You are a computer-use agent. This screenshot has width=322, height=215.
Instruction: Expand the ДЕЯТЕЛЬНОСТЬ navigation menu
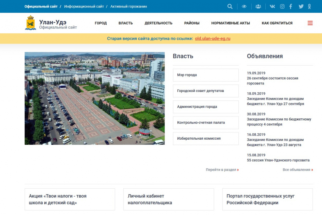pyautogui.click(x=158, y=23)
